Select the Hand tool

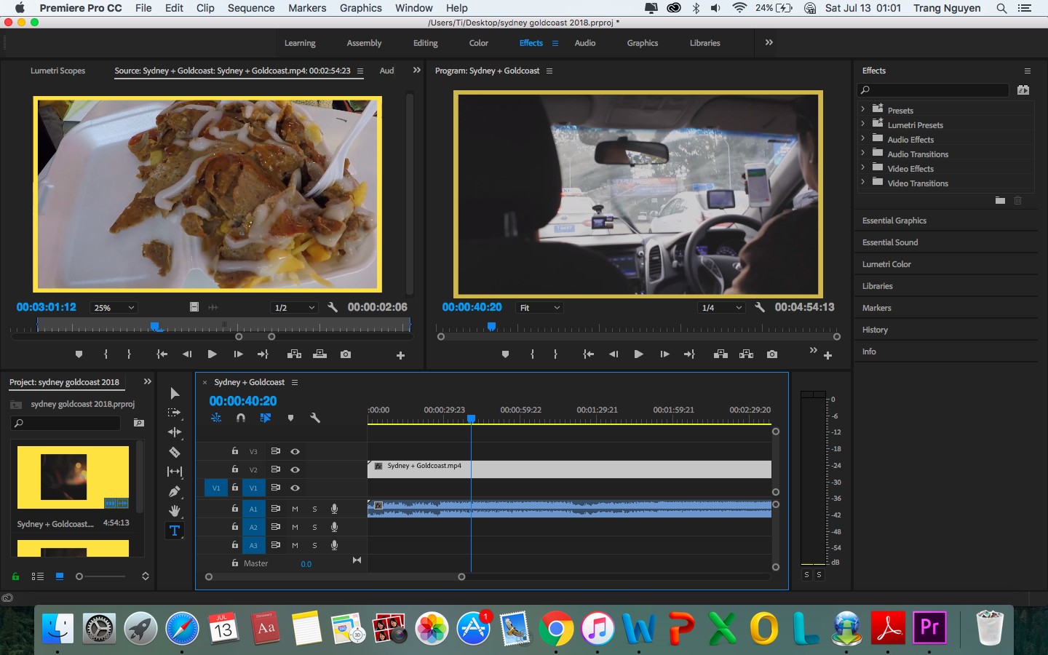tap(175, 511)
